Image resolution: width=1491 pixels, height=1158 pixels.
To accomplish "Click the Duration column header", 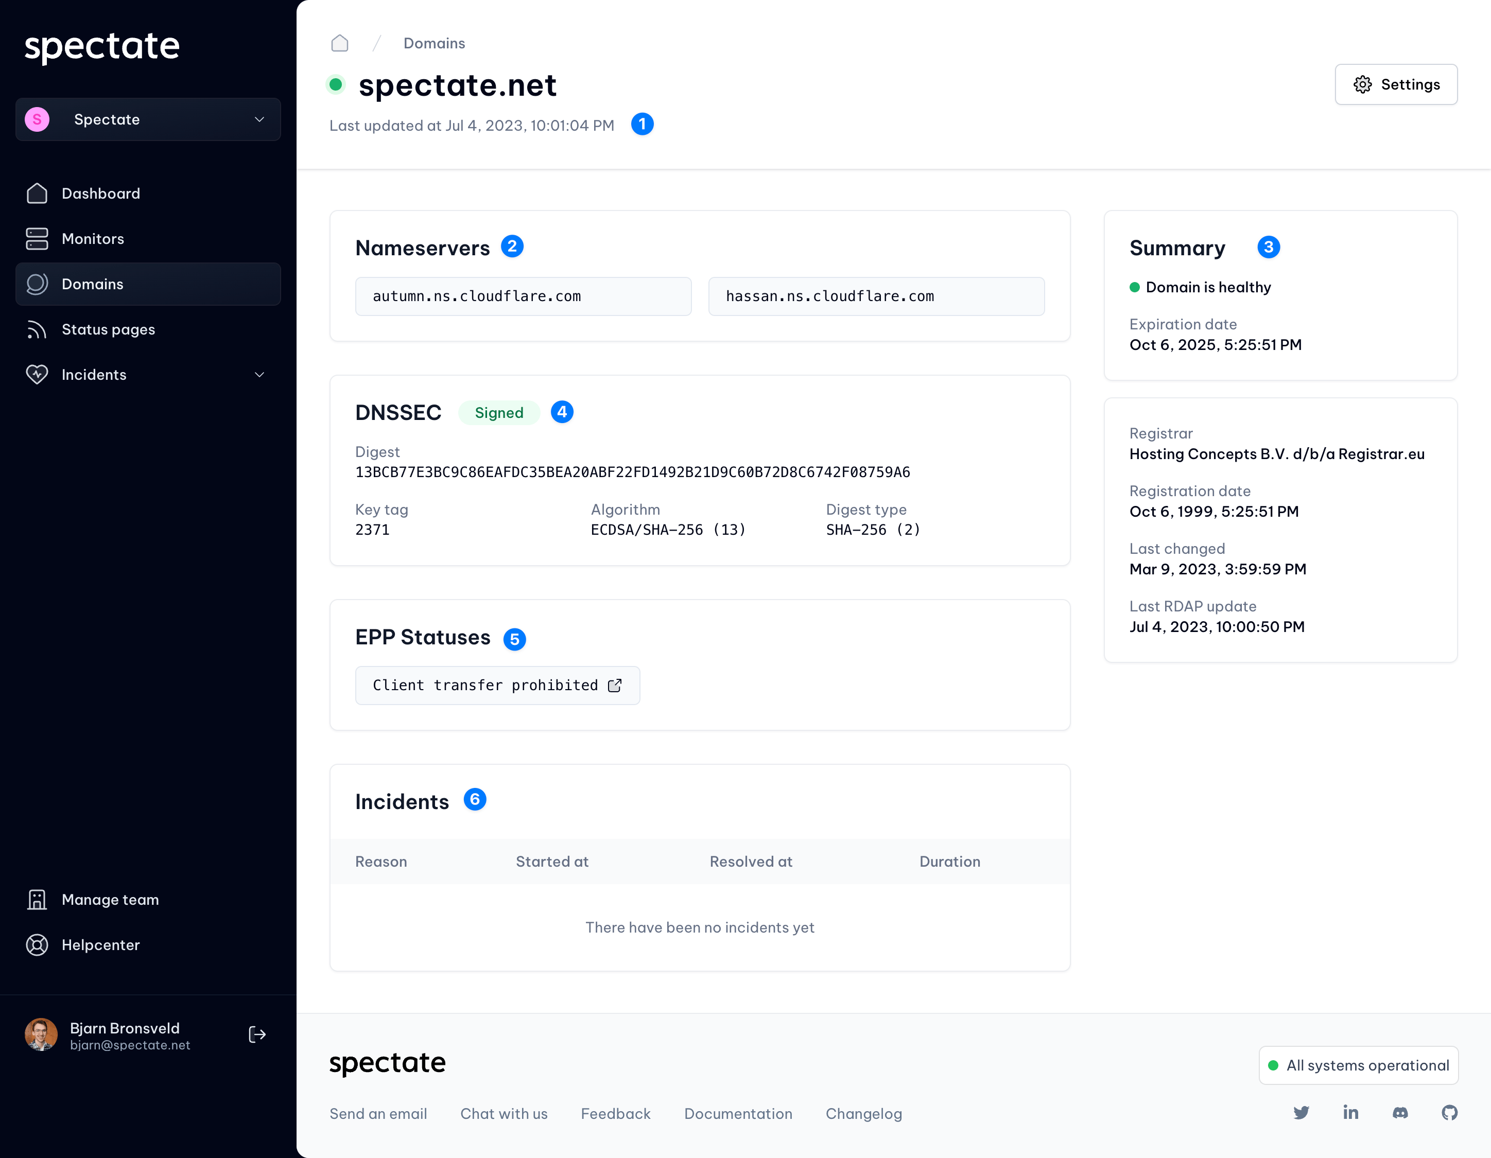I will click(x=949, y=862).
